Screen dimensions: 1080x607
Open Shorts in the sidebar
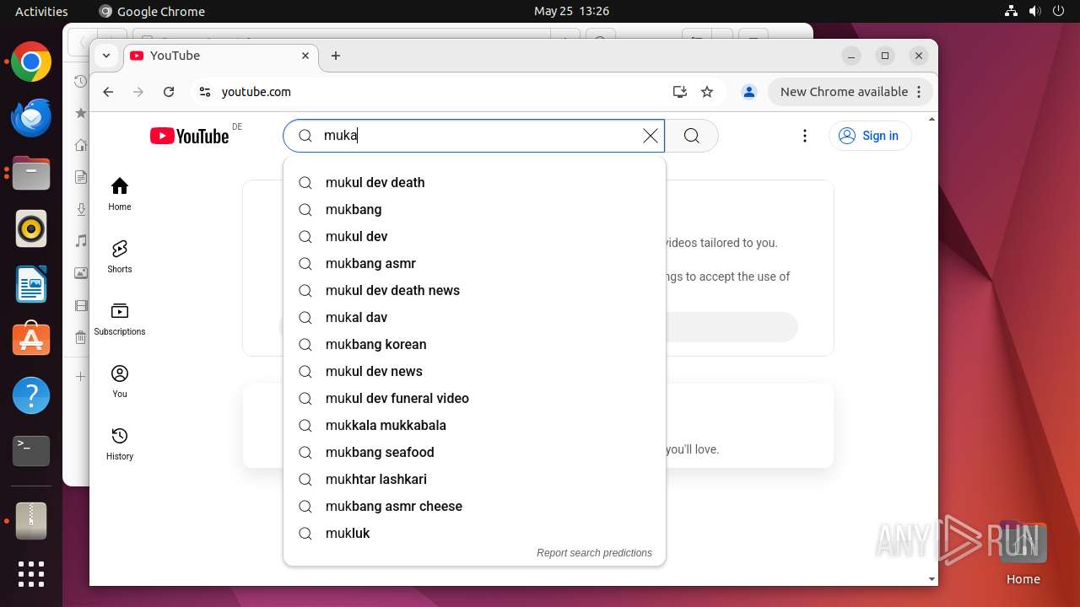point(120,256)
